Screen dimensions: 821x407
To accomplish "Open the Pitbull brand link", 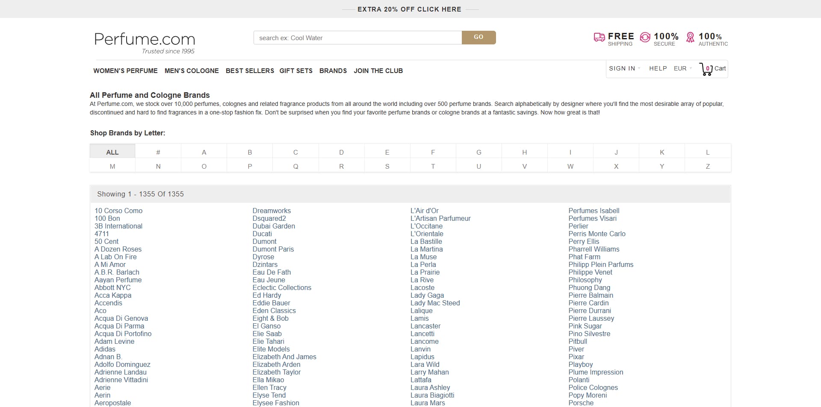I will 578,341.
